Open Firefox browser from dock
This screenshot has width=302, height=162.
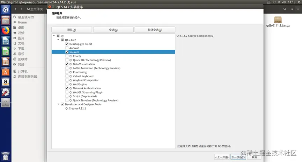coord(6,31)
